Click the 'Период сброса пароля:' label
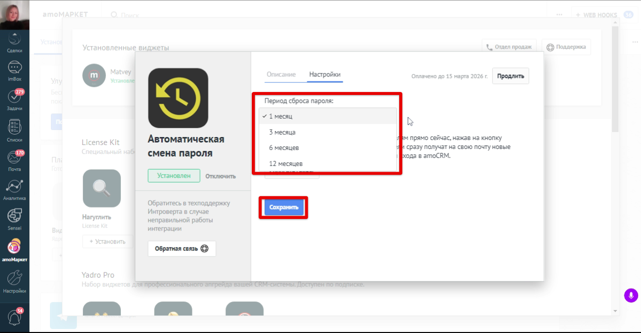 pos(299,101)
